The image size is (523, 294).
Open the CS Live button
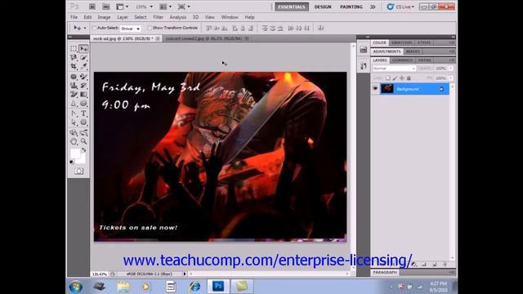[400, 7]
